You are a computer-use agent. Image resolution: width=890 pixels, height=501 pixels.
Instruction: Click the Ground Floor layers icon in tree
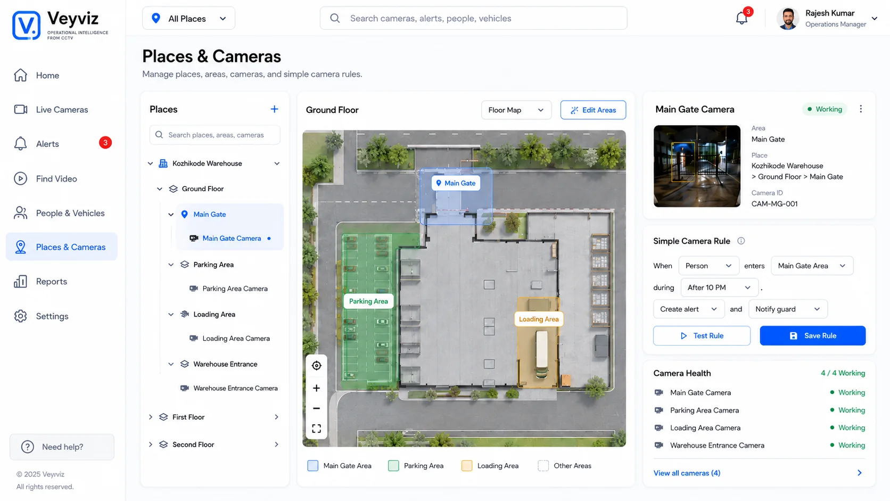(x=173, y=188)
